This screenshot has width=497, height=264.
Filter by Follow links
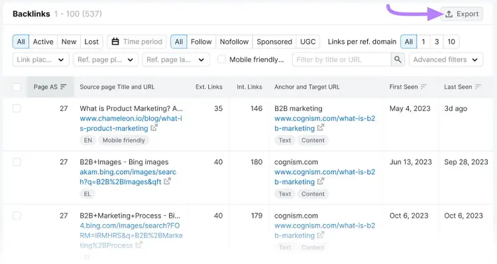click(x=201, y=42)
